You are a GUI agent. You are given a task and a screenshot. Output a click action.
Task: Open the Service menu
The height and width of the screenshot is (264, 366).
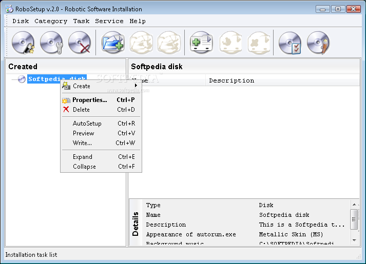(109, 21)
